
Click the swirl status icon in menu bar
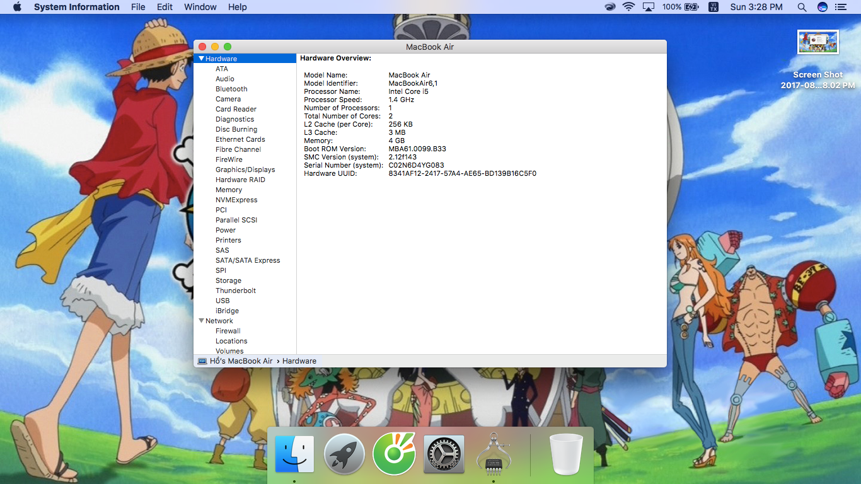pos(610,7)
